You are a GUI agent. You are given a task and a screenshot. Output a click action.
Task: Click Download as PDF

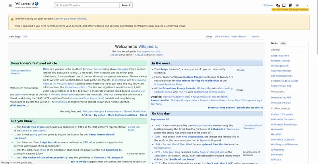click(x=281, y=98)
